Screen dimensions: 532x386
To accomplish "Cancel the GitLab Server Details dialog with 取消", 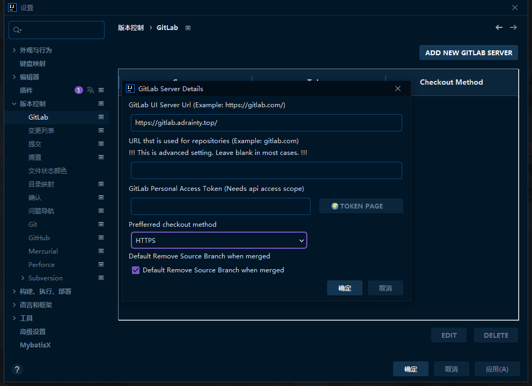I will coord(386,288).
